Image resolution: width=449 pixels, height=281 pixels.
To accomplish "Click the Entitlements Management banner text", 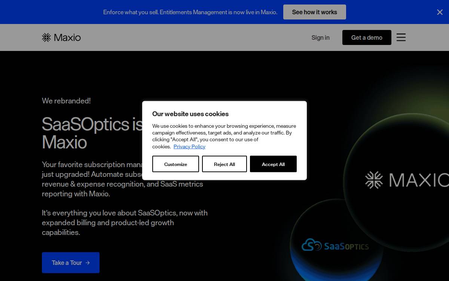I will click(x=190, y=12).
